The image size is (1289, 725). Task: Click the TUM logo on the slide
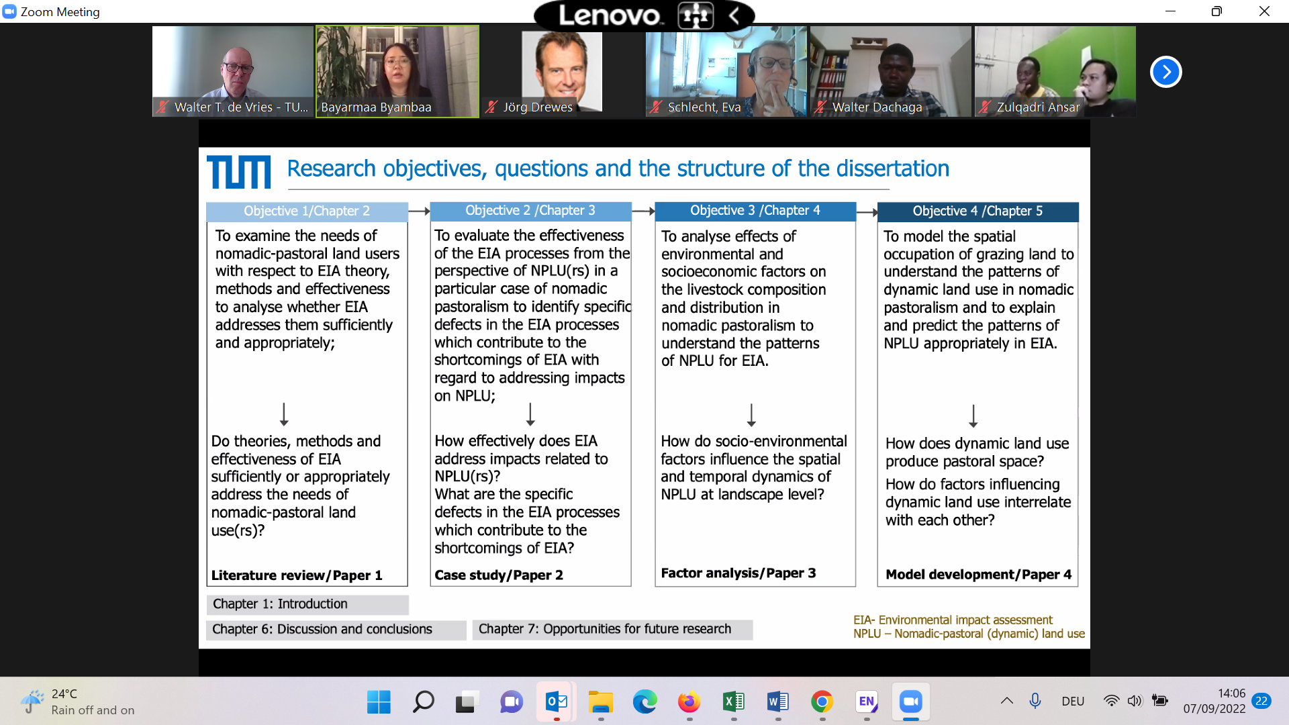point(239,172)
